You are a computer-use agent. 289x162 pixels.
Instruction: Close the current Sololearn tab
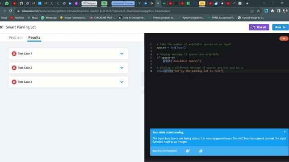[158, 3]
